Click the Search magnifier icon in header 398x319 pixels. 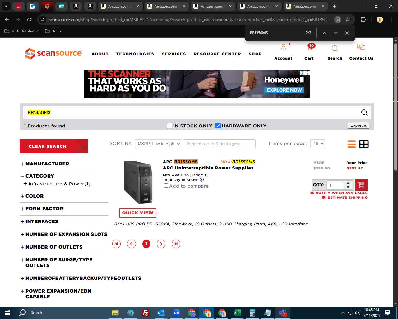(x=335, y=49)
